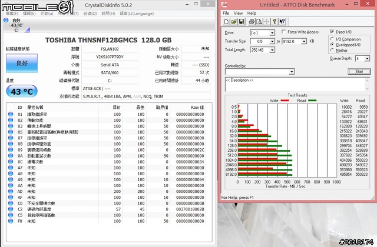The height and width of the screenshot is (247, 377).
Task: Click the New file icon in ATTO toolbar
Action: point(226,22)
